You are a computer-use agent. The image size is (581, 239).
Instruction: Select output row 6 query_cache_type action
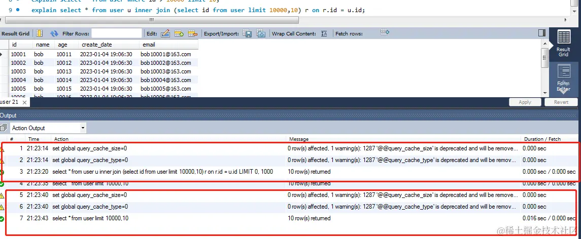(x=90, y=207)
